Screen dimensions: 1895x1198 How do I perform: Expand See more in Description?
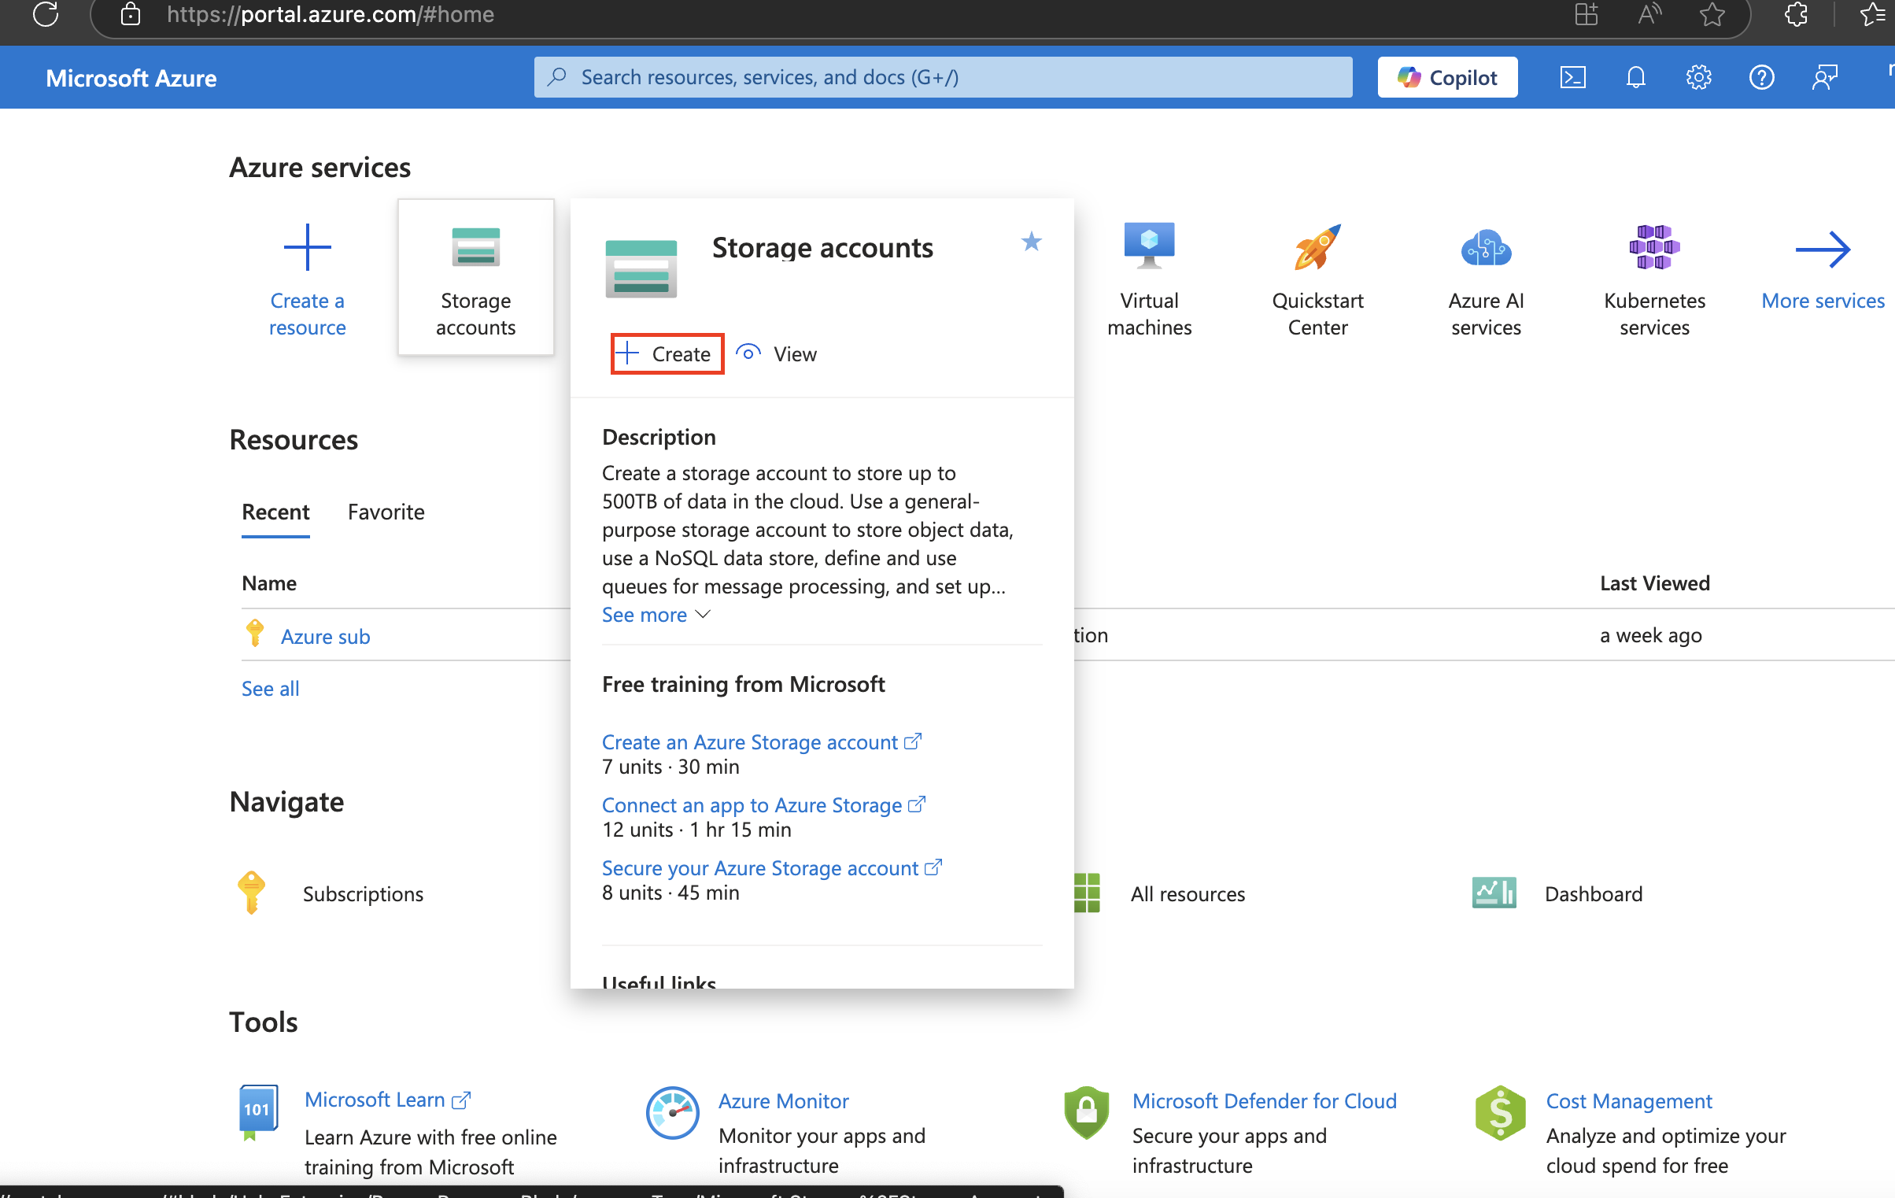click(656, 615)
